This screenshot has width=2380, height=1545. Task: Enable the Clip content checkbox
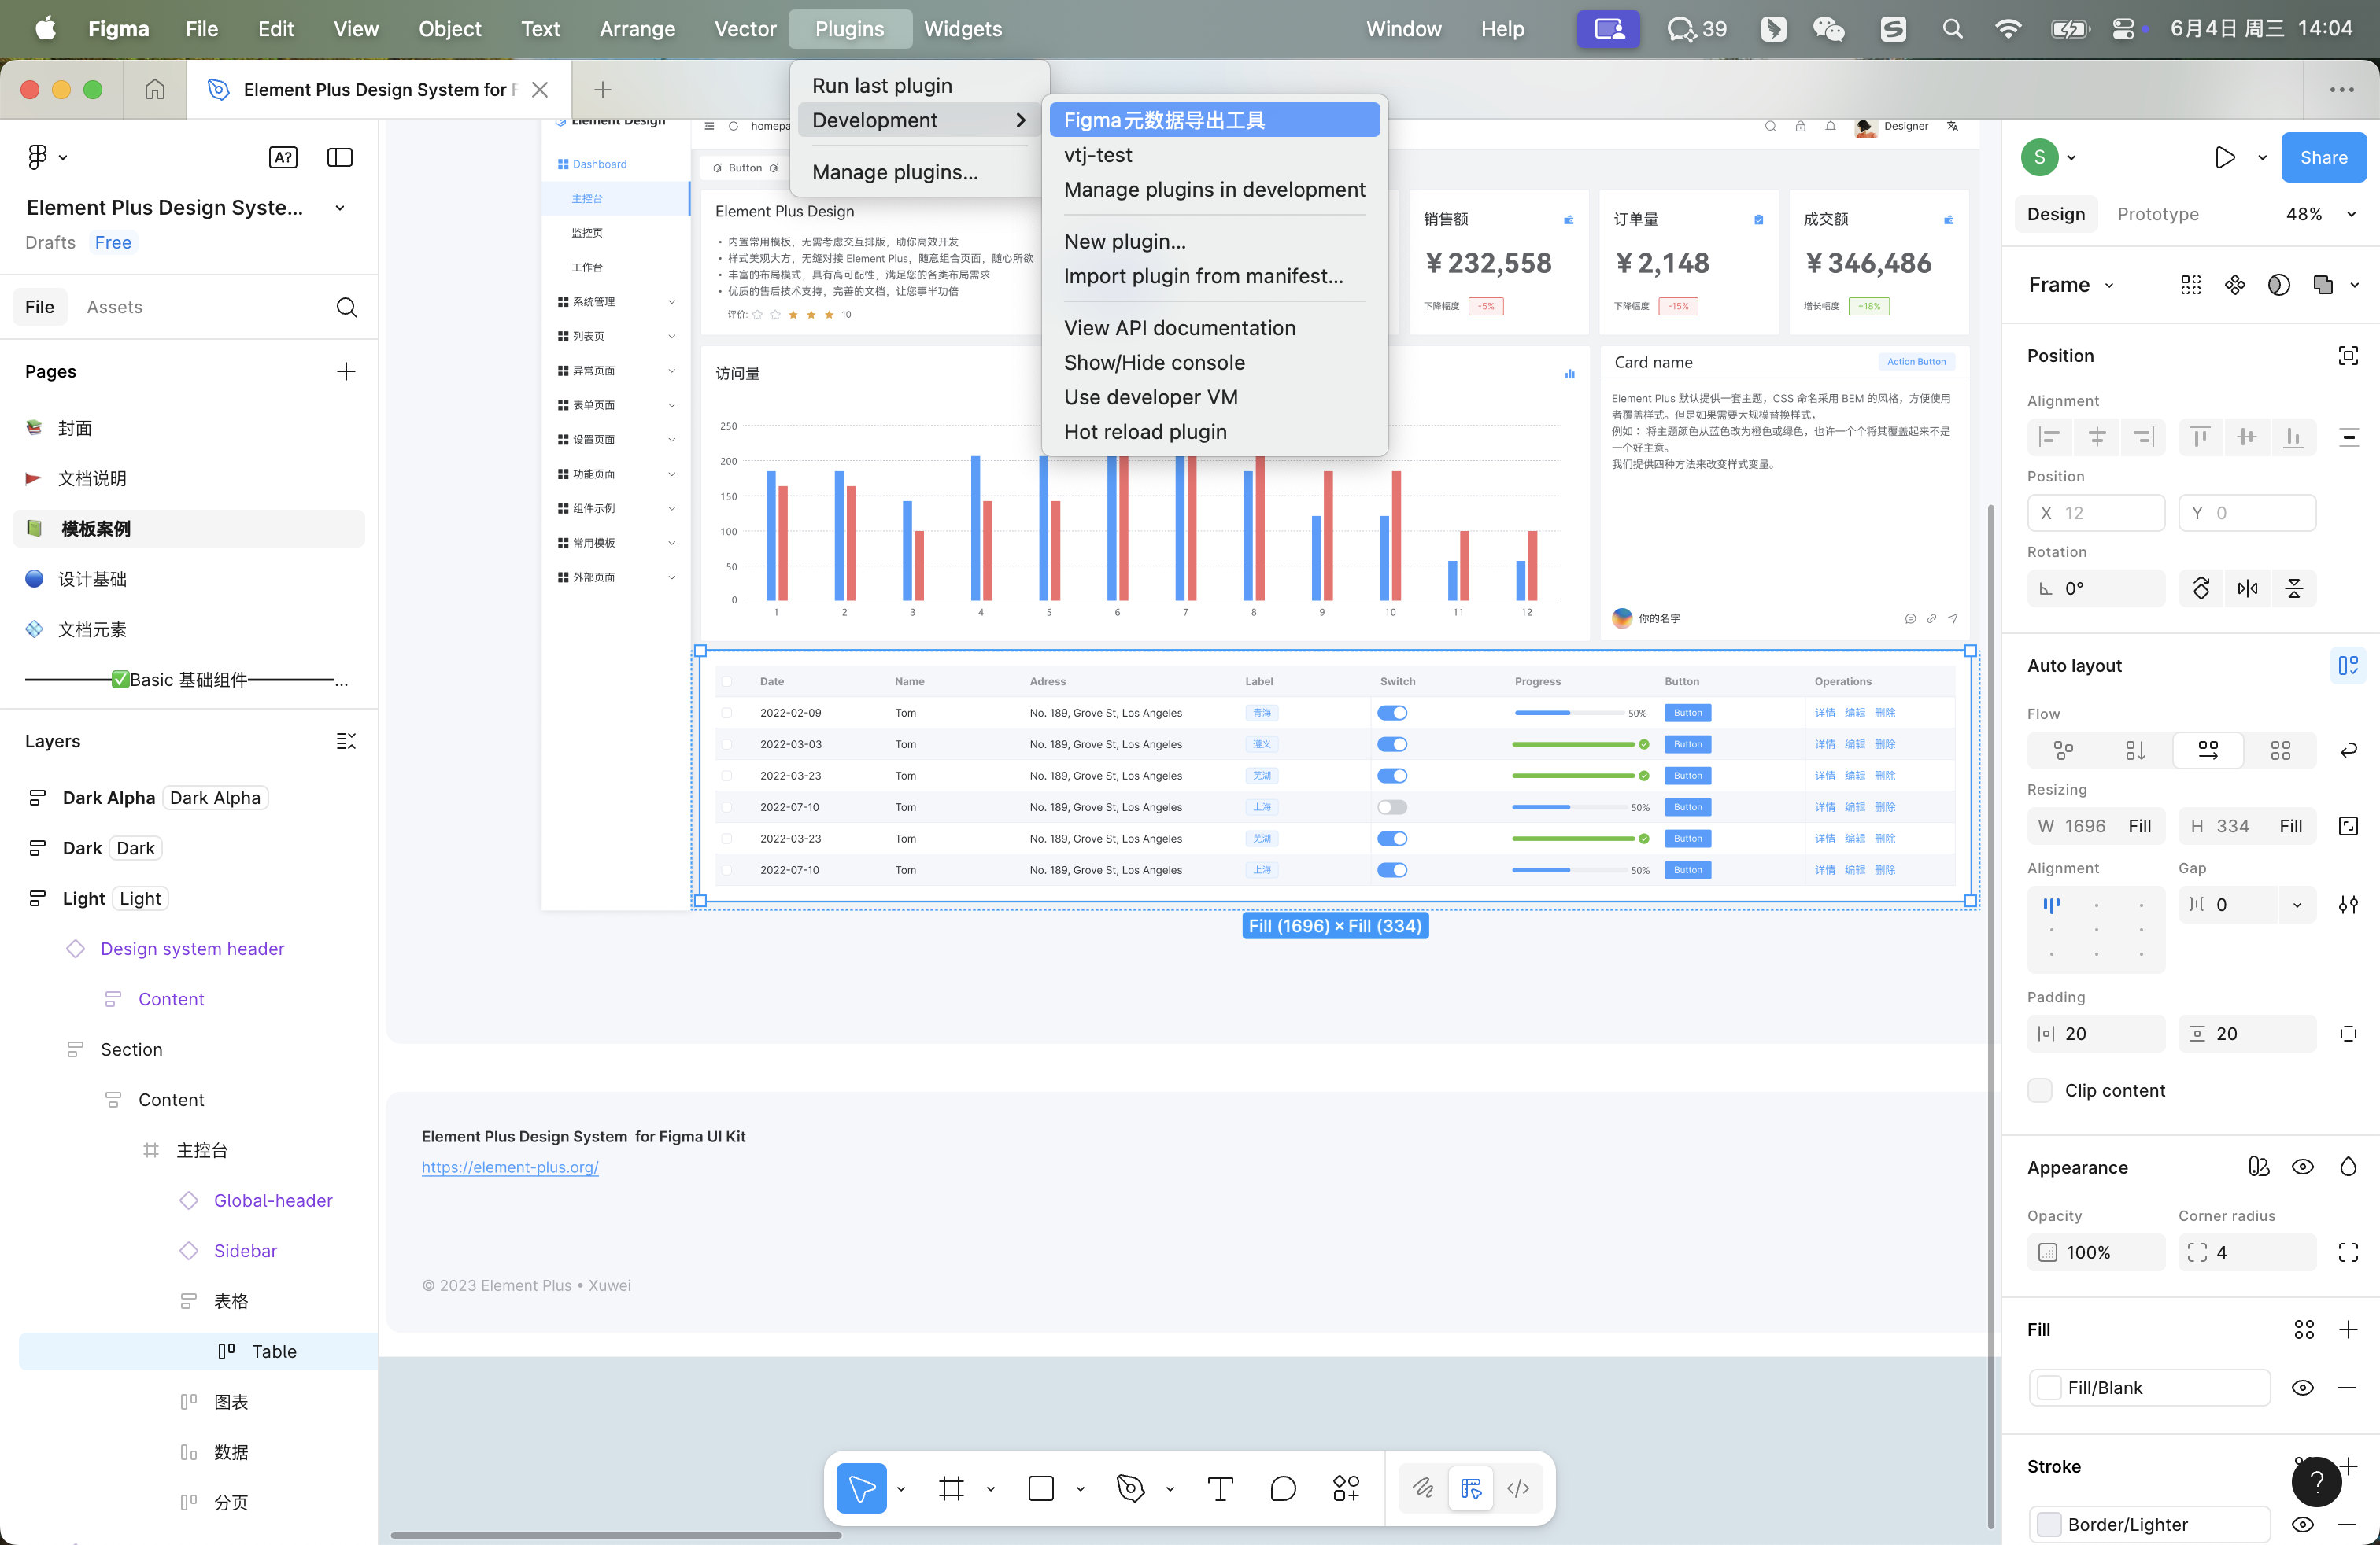pyautogui.click(x=2040, y=1090)
